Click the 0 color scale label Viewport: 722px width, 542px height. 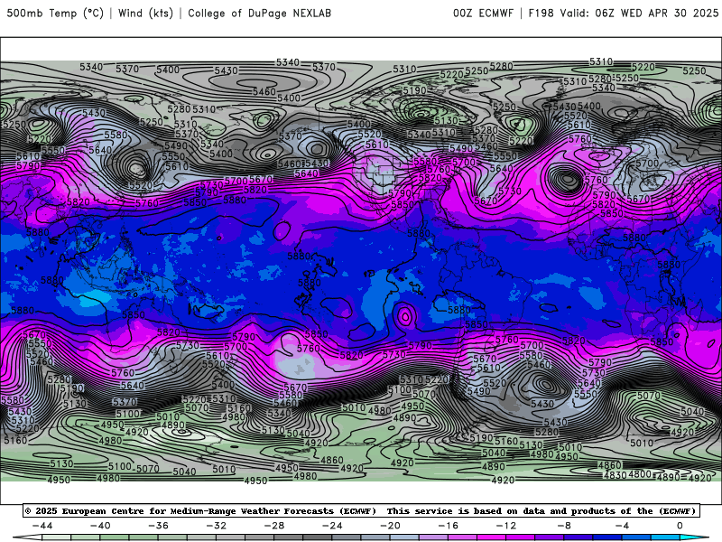pyautogui.click(x=680, y=526)
